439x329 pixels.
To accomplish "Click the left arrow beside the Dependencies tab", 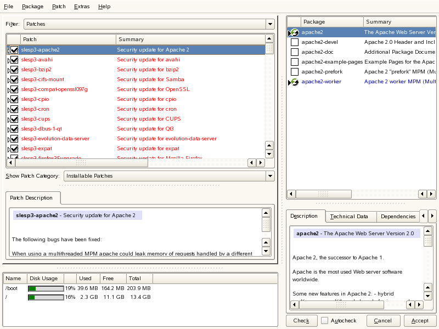I will coord(424,216).
